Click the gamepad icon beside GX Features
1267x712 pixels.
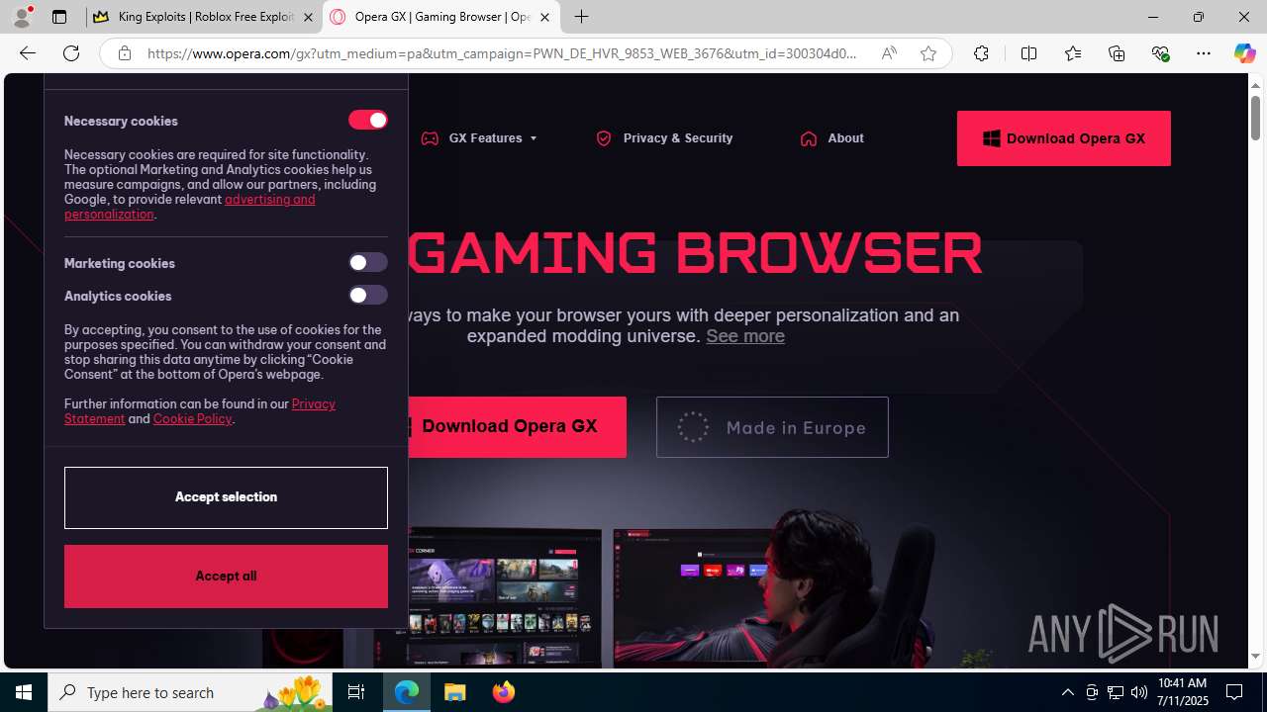(x=430, y=138)
